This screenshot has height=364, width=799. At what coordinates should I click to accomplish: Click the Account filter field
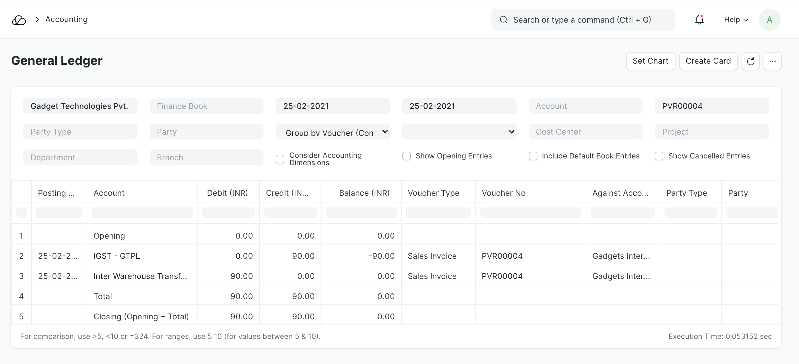click(585, 106)
